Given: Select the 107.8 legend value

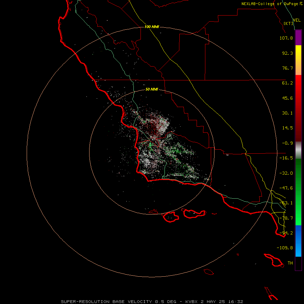Looking at the screenshot, I should click(x=286, y=38).
